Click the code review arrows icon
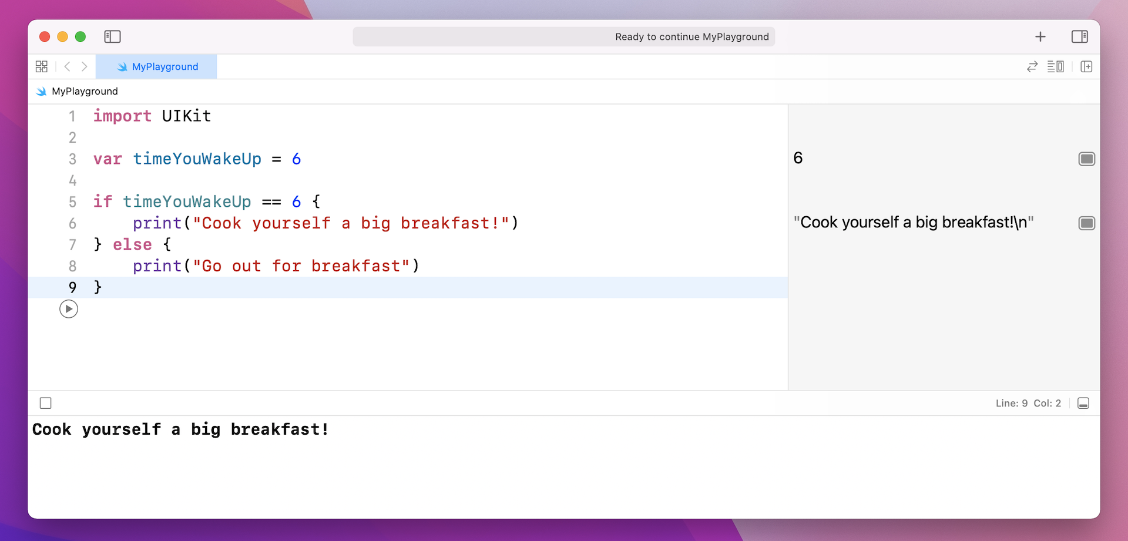The width and height of the screenshot is (1128, 541). click(x=1032, y=67)
